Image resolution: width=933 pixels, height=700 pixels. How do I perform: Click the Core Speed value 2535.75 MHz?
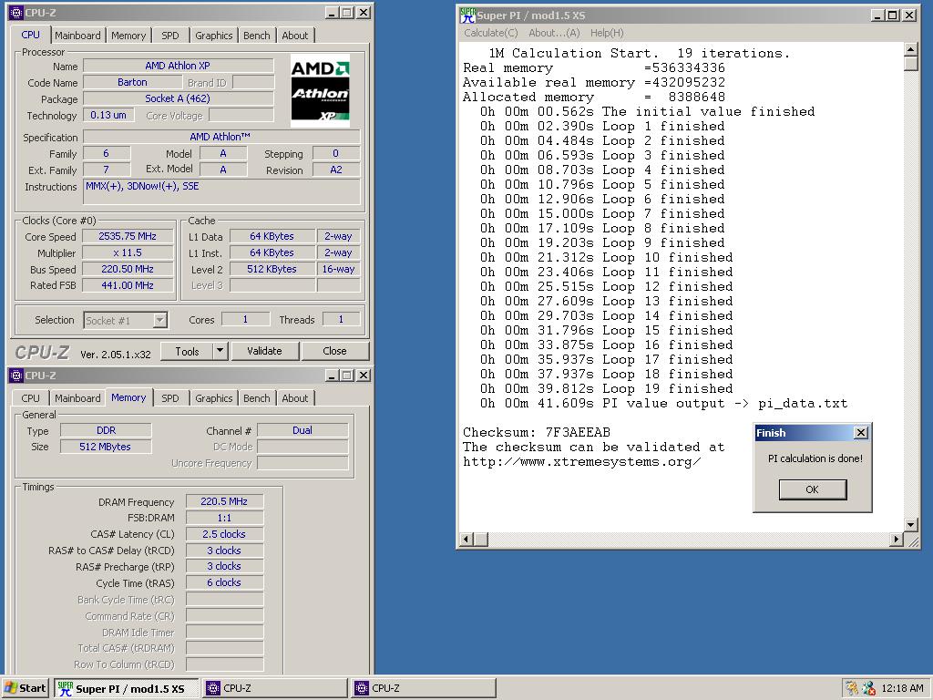(128, 236)
